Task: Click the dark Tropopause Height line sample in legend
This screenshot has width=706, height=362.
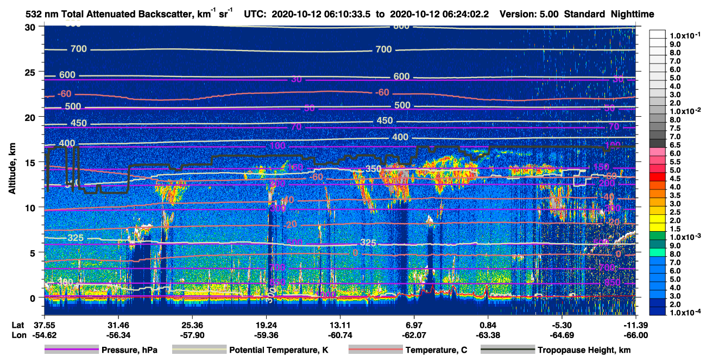Action: click(x=507, y=350)
